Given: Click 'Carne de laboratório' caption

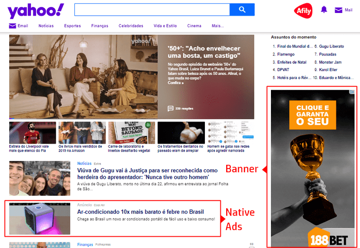Looking at the screenshot, I should click(129, 149).
